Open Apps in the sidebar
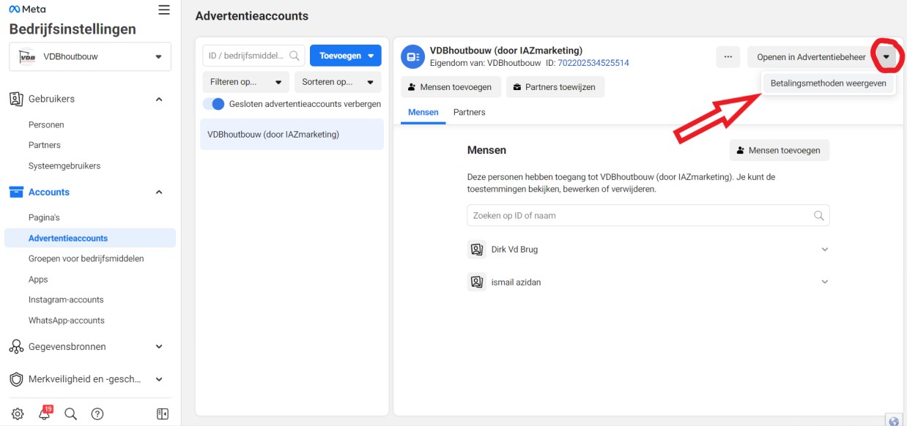This screenshot has width=907, height=426. [x=38, y=279]
